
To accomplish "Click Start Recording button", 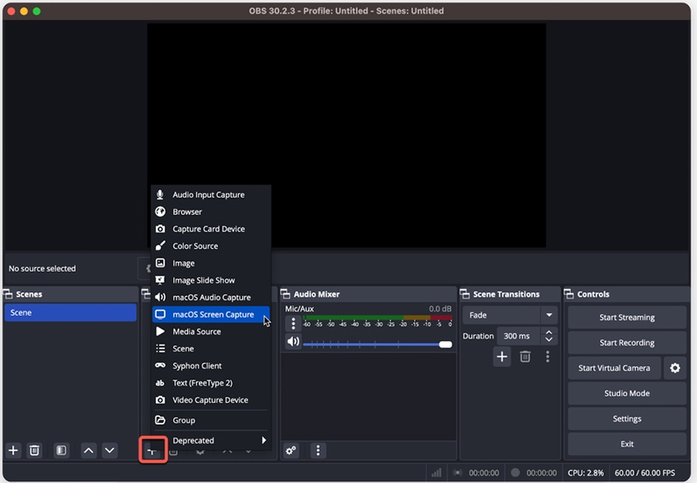I will coord(626,343).
